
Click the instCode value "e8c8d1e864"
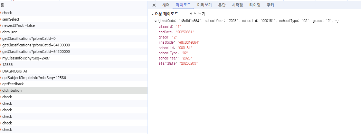click(x=188, y=42)
